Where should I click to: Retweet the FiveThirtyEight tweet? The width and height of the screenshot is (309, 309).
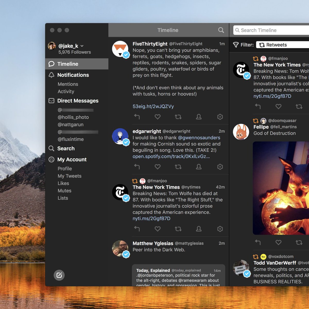178,117
